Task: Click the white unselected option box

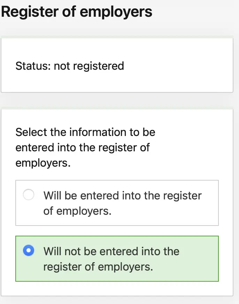Action: click(x=117, y=203)
